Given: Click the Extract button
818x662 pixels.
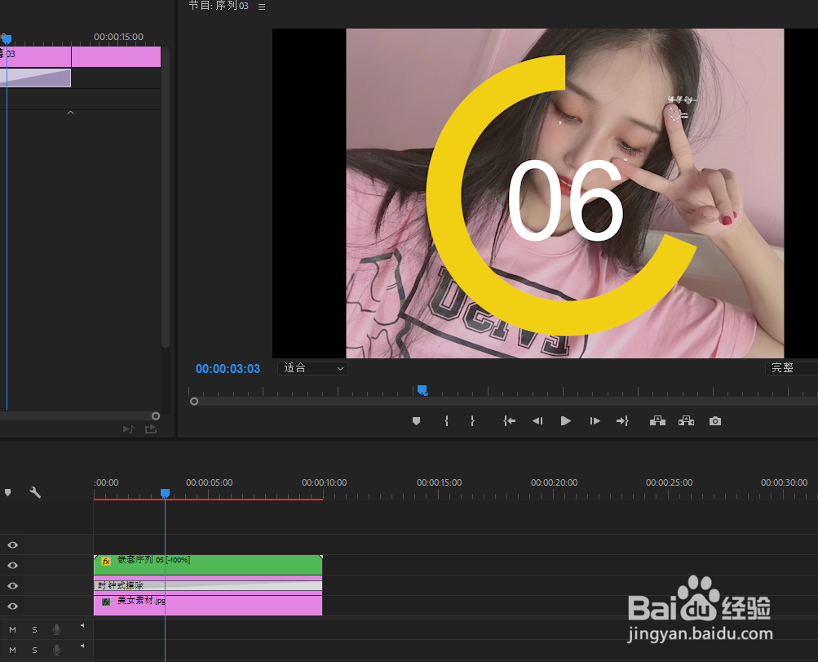Looking at the screenshot, I should click(686, 421).
